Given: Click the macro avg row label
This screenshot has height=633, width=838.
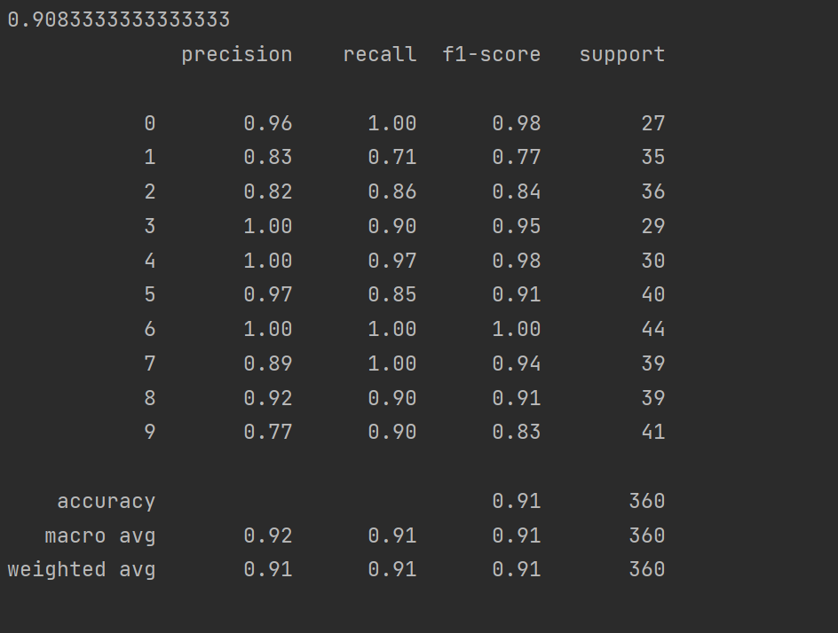Looking at the screenshot, I should pyautogui.click(x=100, y=535).
